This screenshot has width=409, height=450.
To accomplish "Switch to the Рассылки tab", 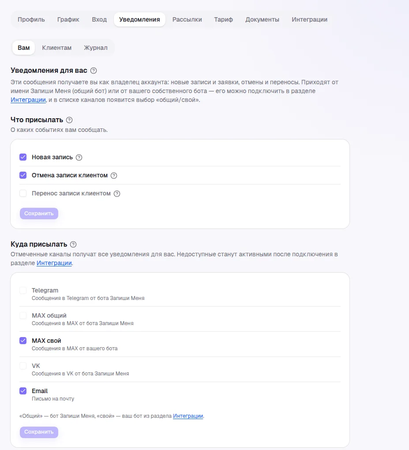I will (187, 19).
